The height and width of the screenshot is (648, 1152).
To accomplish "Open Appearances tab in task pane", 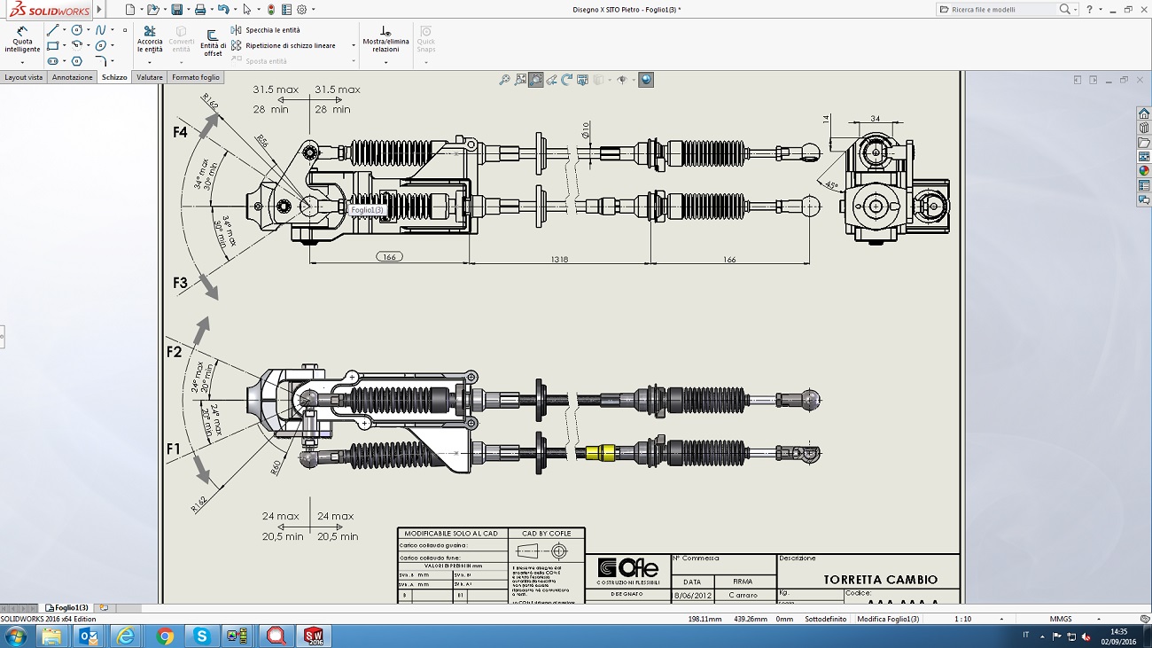I will pos(1144,171).
